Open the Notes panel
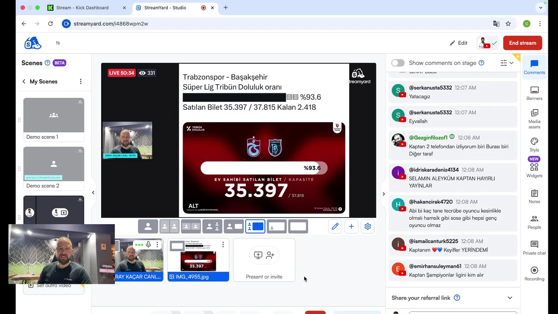The width and height of the screenshot is (558, 314). click(534, 197)
